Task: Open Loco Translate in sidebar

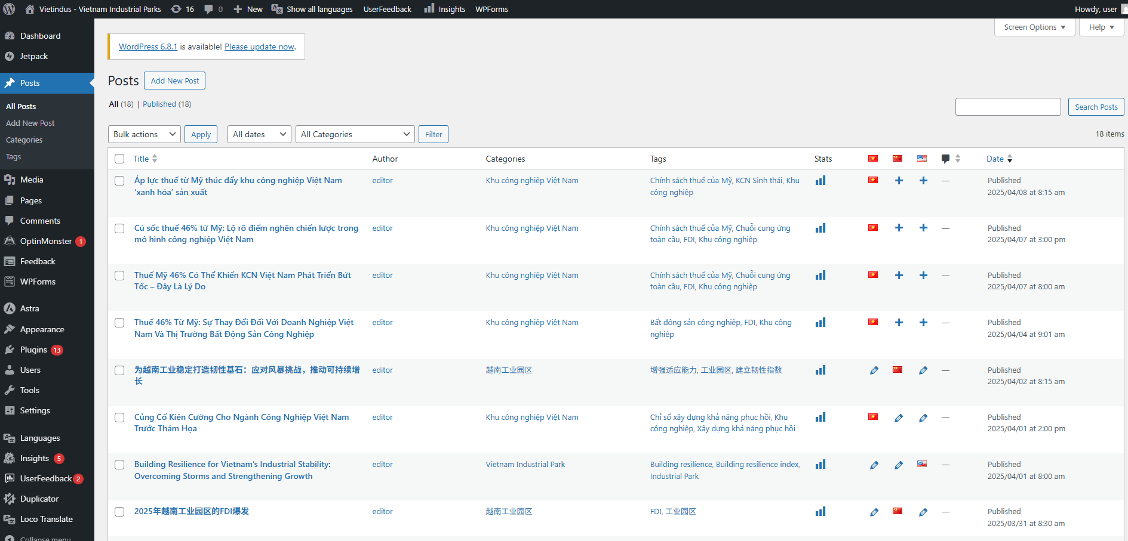Action: click(46, 519)
